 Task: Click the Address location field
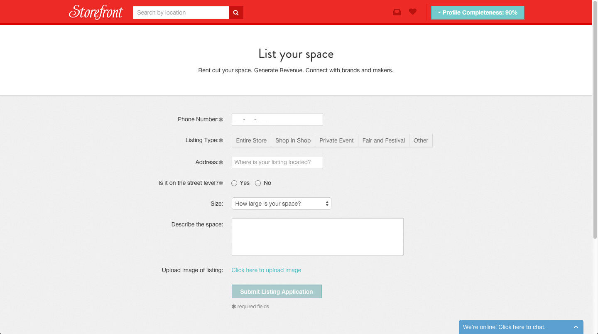pos(277,162)
